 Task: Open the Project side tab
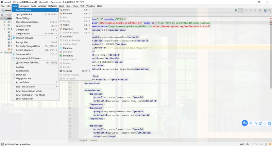(6, 15)
